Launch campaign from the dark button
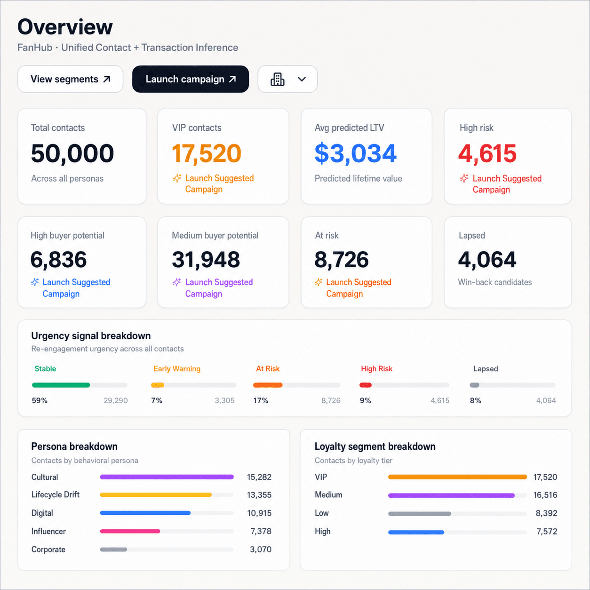 pos(191,79)
